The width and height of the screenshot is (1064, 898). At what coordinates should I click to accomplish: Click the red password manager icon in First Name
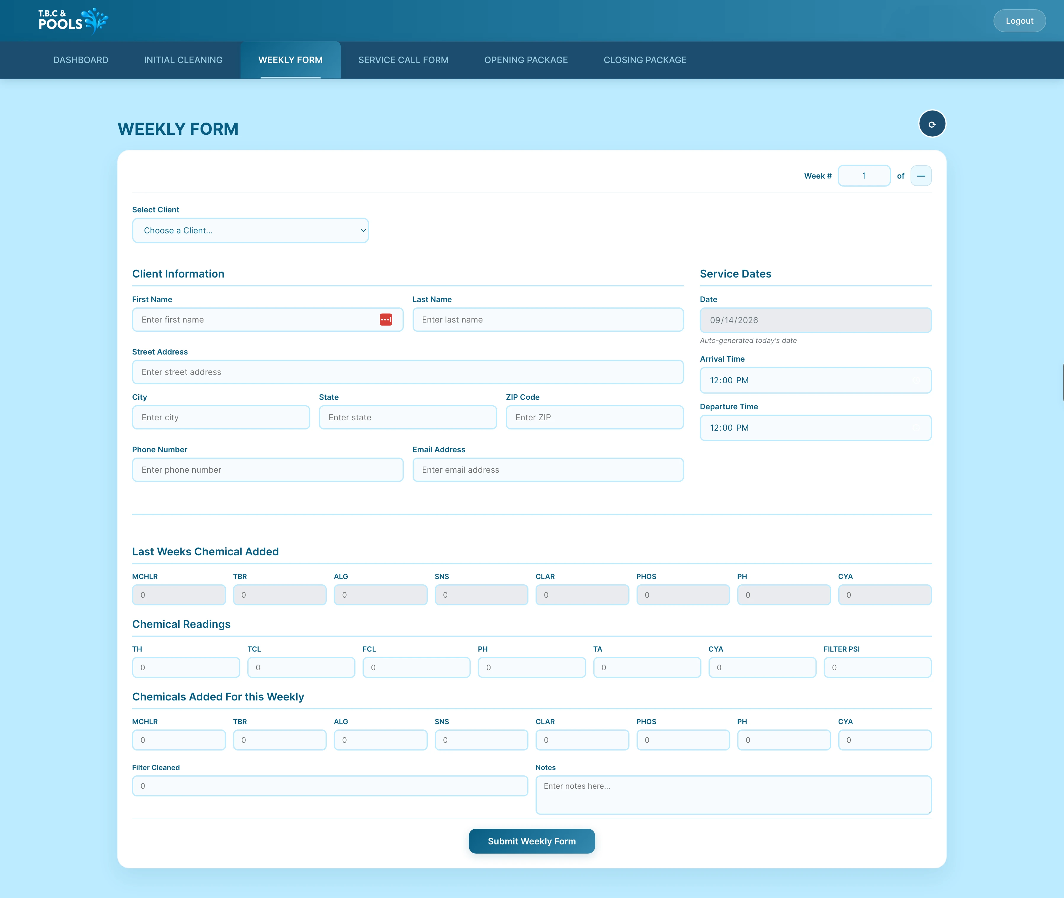[385, 320]
